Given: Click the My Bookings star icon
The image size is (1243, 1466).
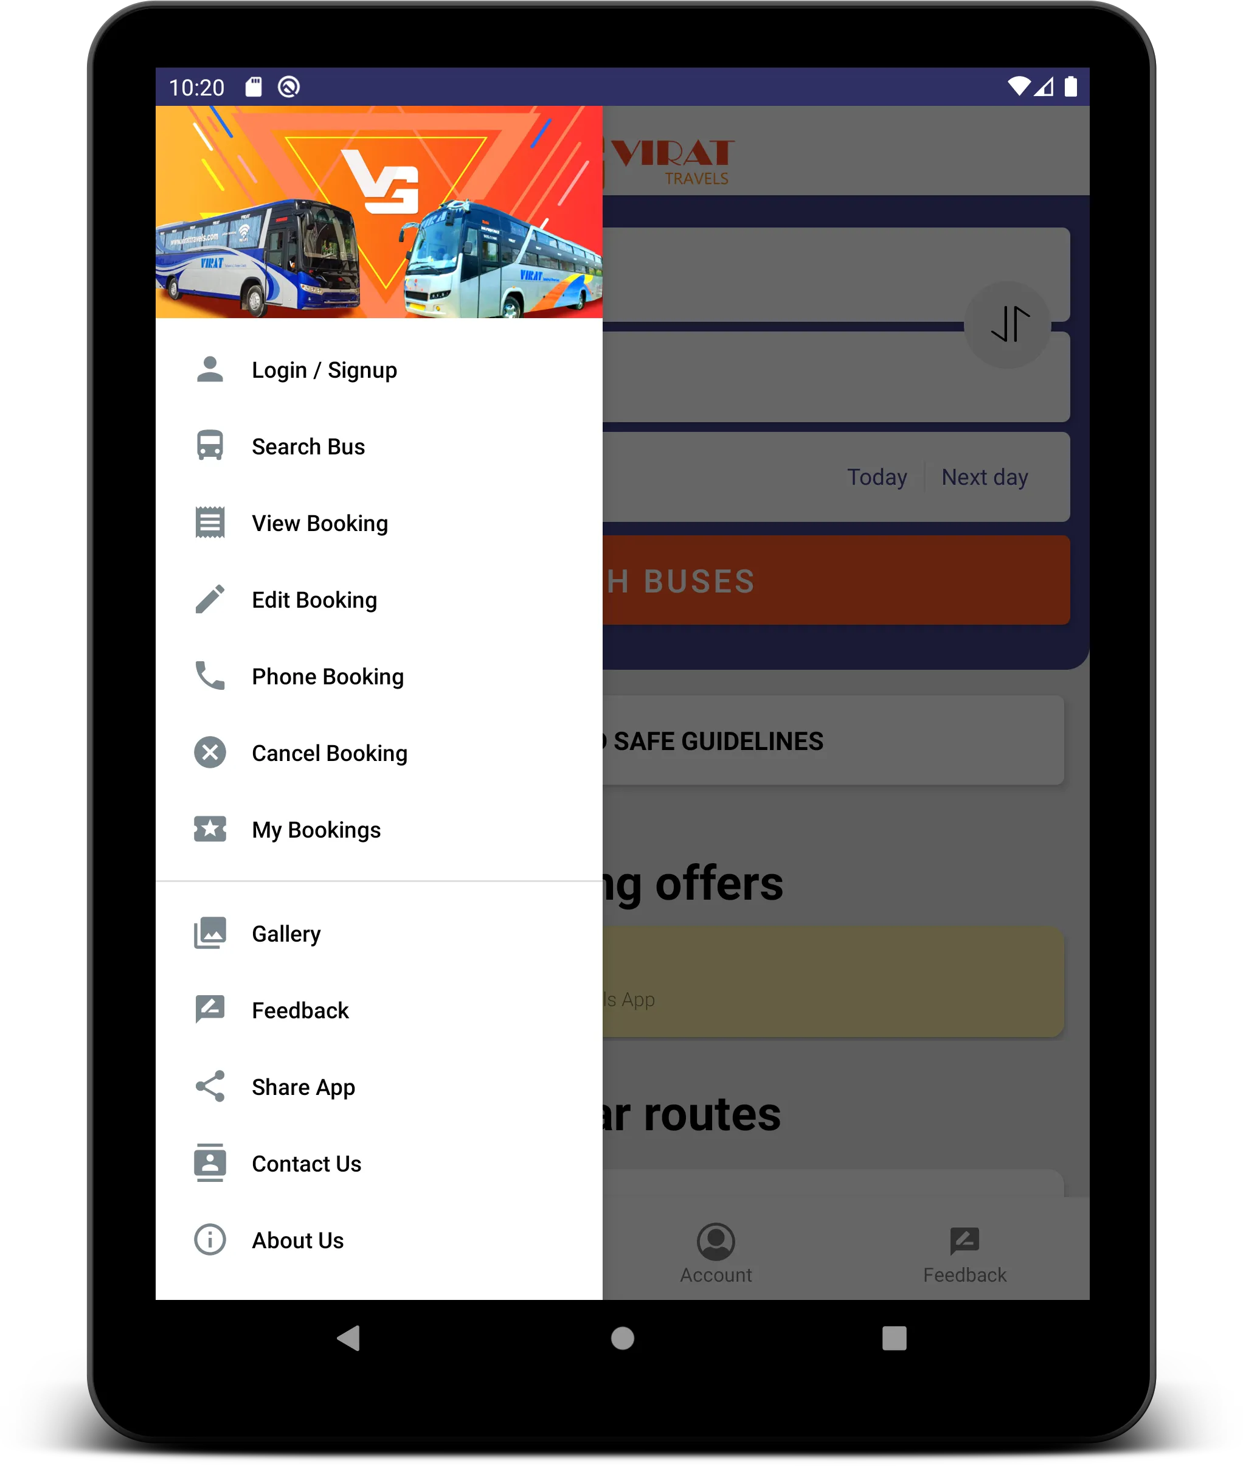Looking at the screenshot, I should 210,829.
